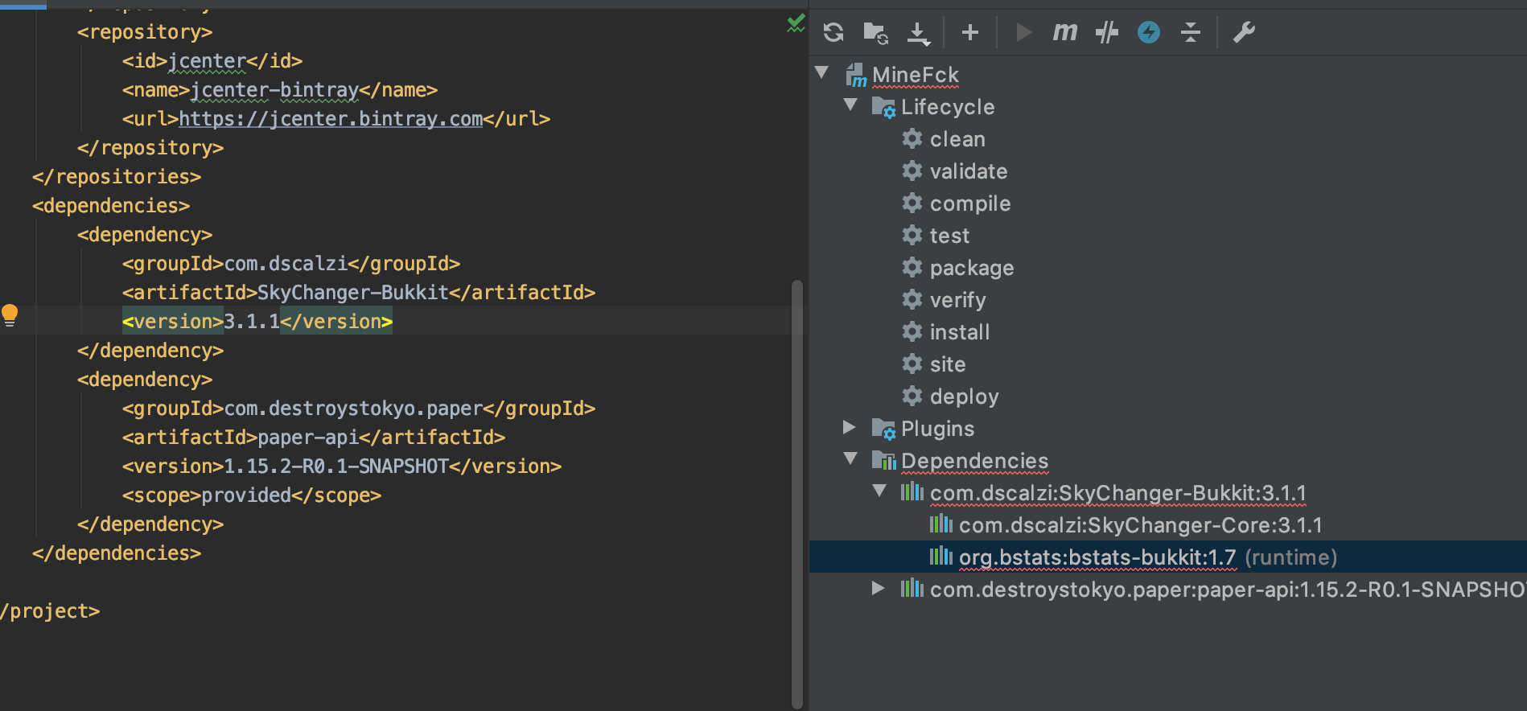Collapse the Dependencies node
Screen dimensions: 1527x711
850,458
